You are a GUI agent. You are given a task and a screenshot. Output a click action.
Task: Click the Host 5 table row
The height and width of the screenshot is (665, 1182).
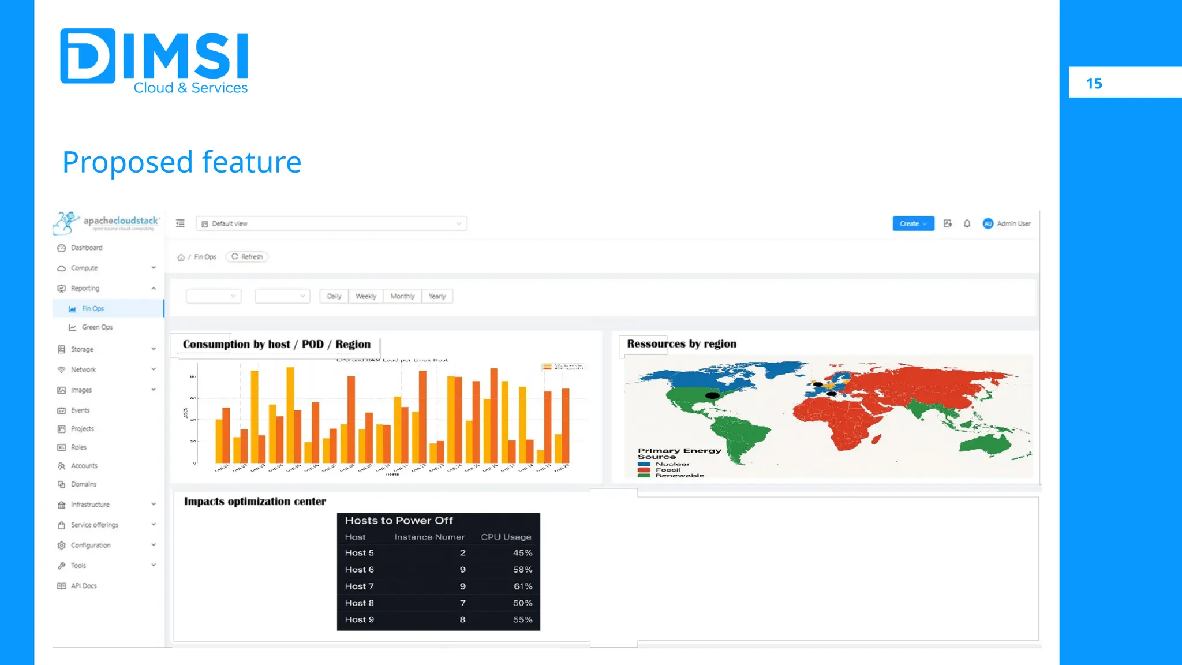438,553
